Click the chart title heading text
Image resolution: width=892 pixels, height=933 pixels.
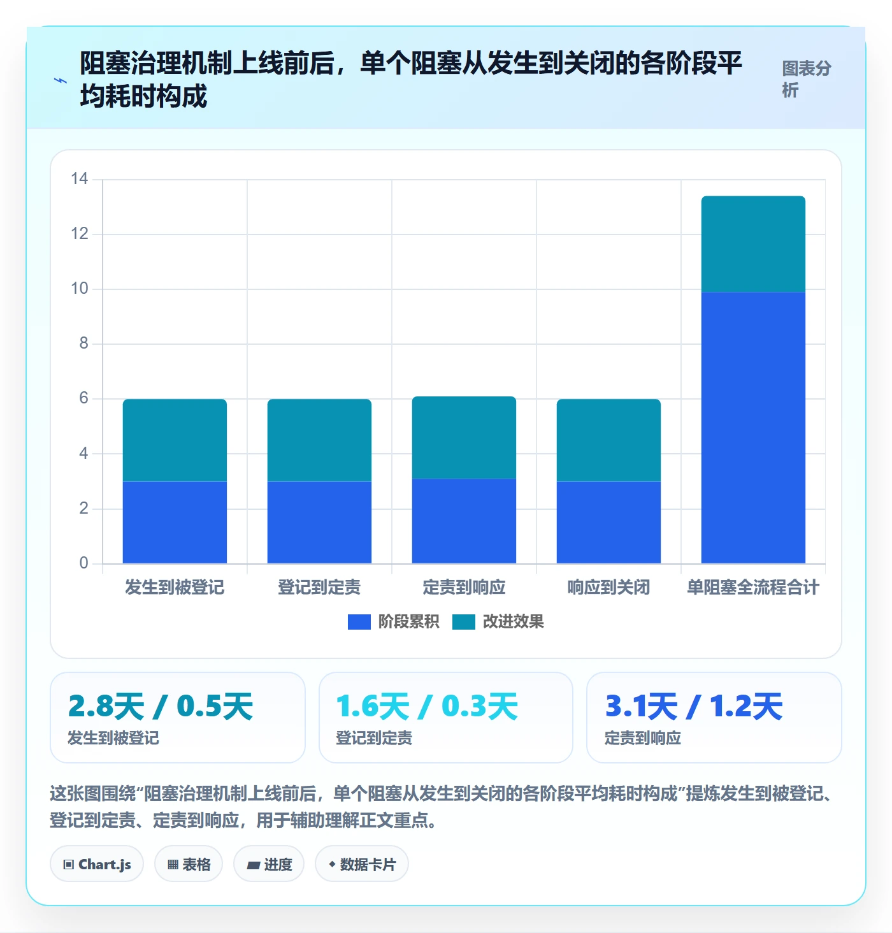(411, 79)
